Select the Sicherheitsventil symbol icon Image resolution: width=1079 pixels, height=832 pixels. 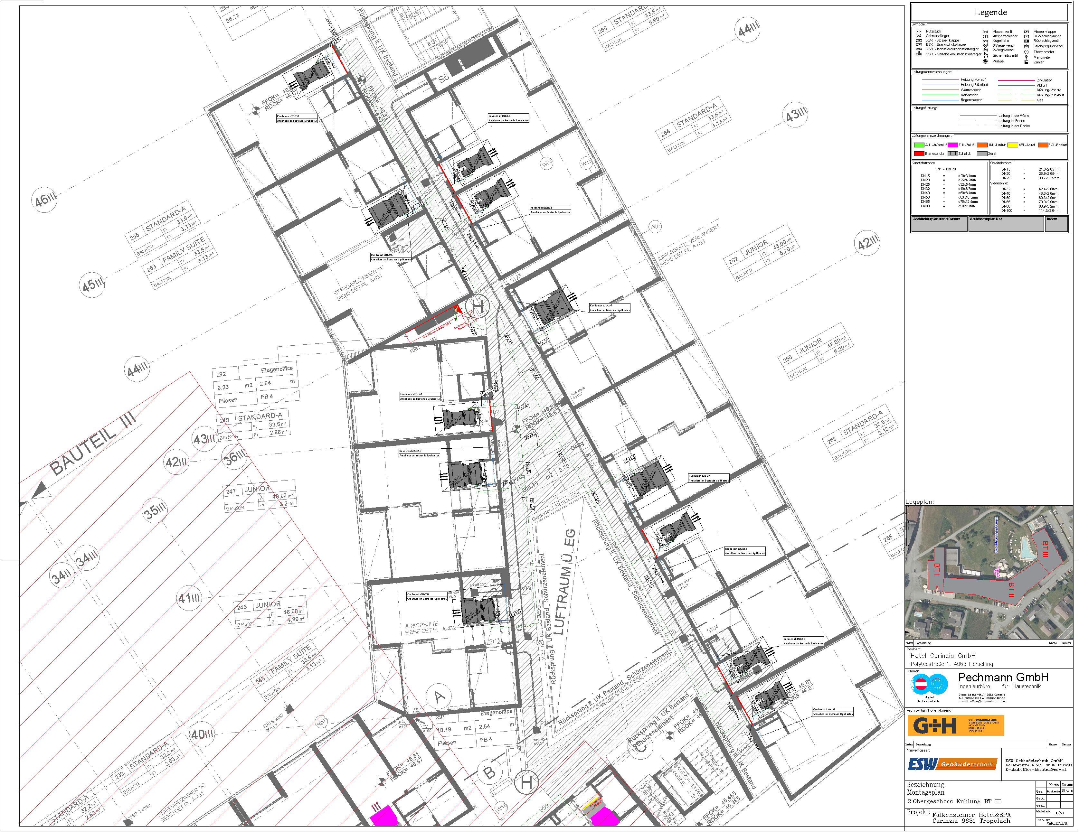pyautogui.click(x=985, y=55)
